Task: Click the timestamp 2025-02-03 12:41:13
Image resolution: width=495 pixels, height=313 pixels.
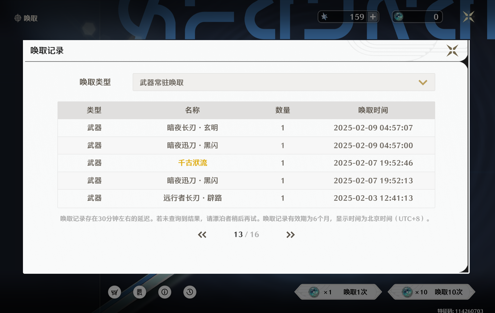Action: tap(373, 198)
